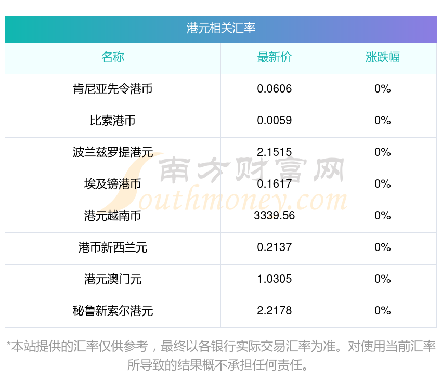Select the price value 3339.56
The height and width of the screenshot is (381, 442).
pyautogui.click(x=274, y=216)
